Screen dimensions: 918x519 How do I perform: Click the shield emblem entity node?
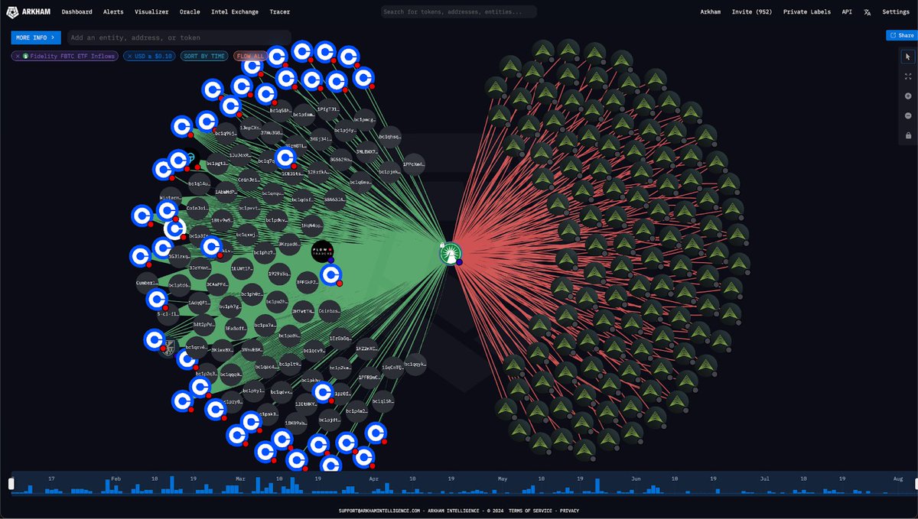pos(168,349)
